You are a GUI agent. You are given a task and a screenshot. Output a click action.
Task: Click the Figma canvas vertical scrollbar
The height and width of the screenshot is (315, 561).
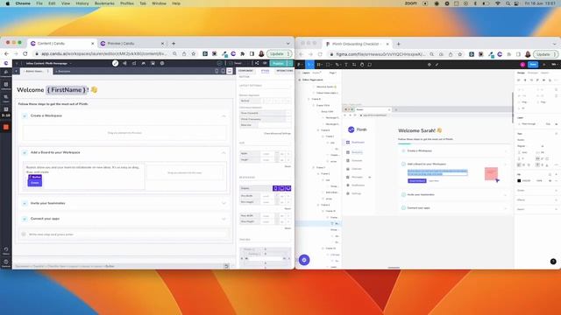tap(513, 107)
